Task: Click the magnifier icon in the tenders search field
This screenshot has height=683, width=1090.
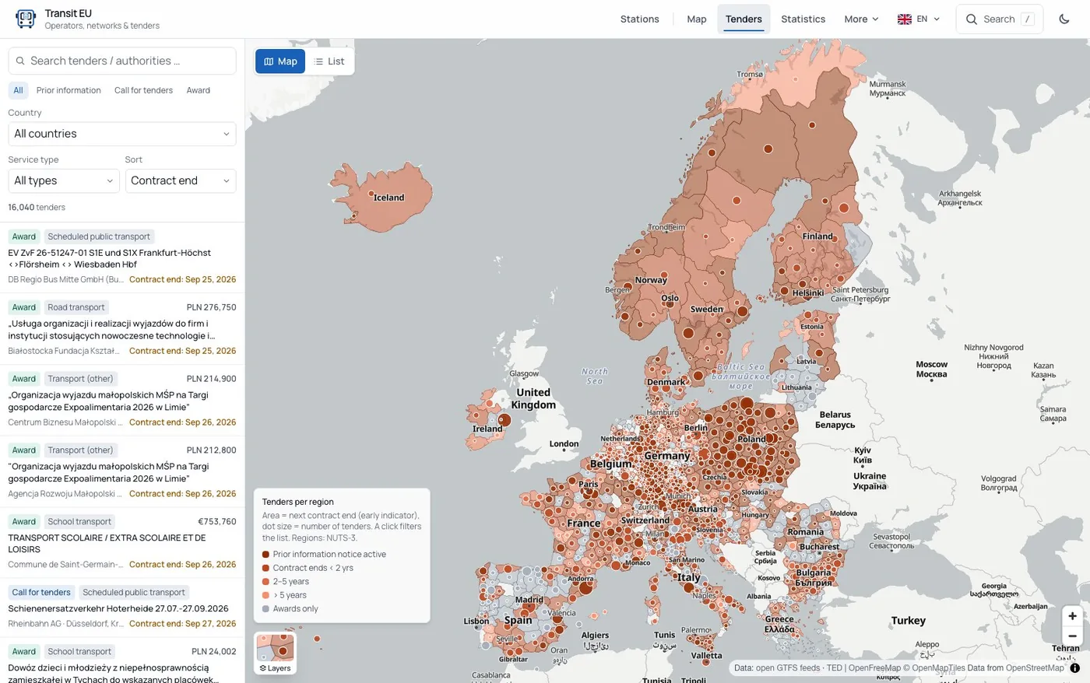Action: coord(20,61)
